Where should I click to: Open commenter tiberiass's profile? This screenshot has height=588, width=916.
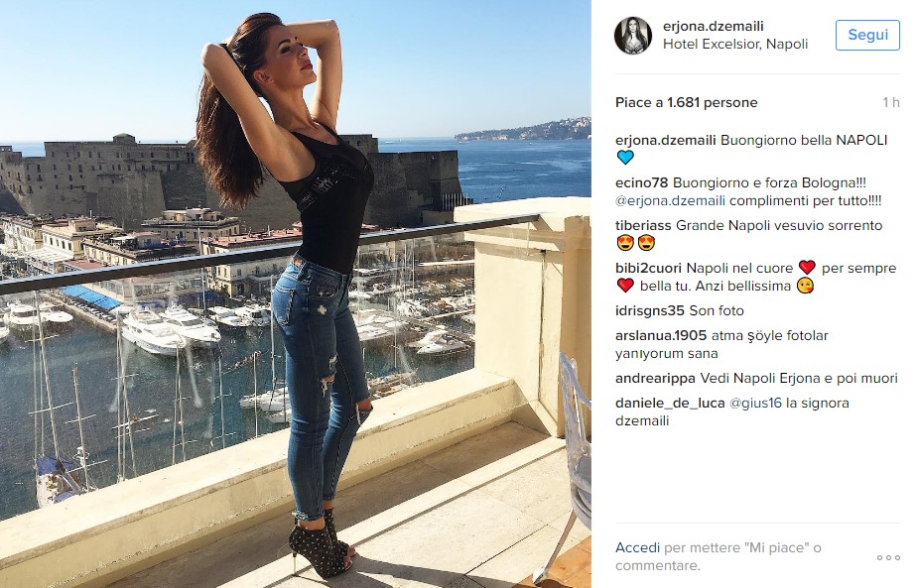click(643, 225)
